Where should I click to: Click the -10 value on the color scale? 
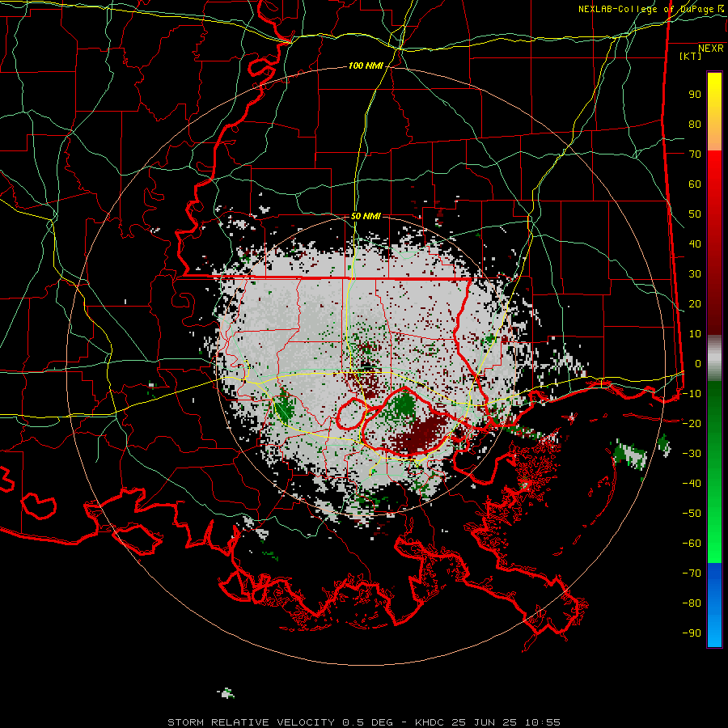pos(692,394)
